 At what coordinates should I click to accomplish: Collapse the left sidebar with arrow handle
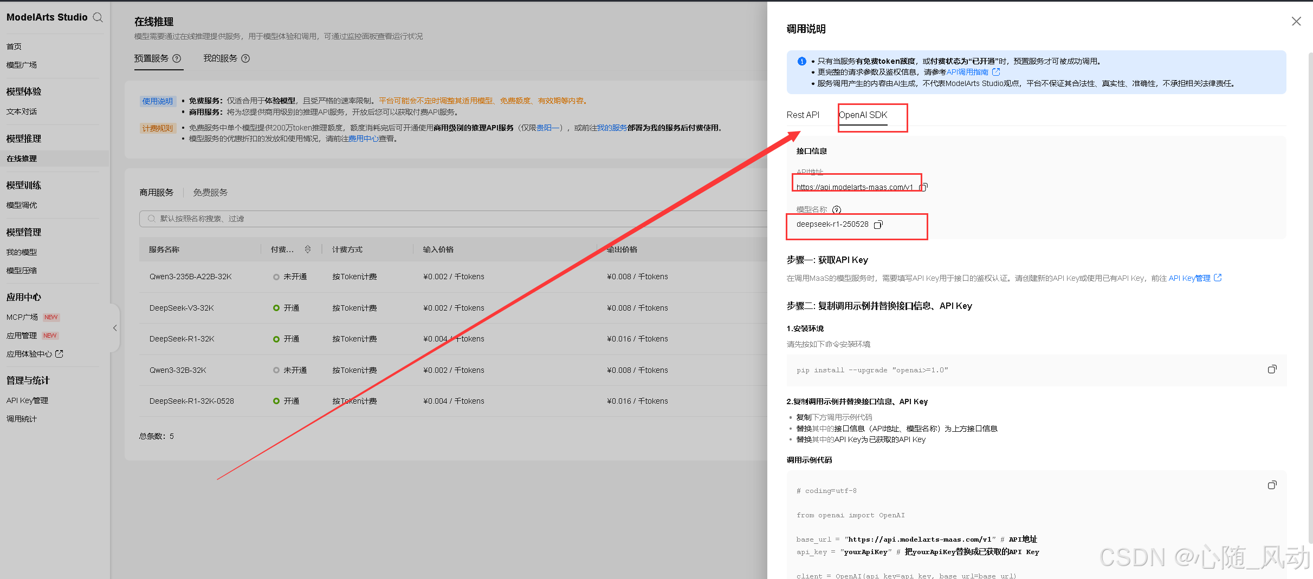pos(114,328)
